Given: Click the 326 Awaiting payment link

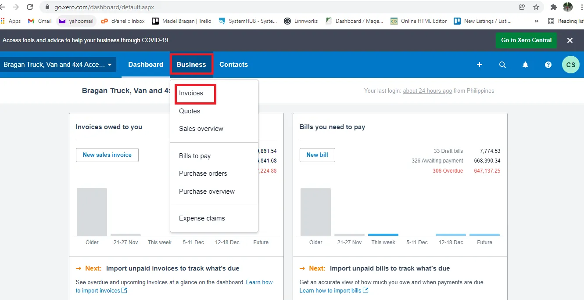Looking at the screenshot, I should click(437, 161).
